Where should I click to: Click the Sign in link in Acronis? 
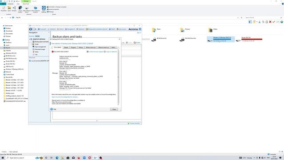pyautogui.click(x=139, y=33)
